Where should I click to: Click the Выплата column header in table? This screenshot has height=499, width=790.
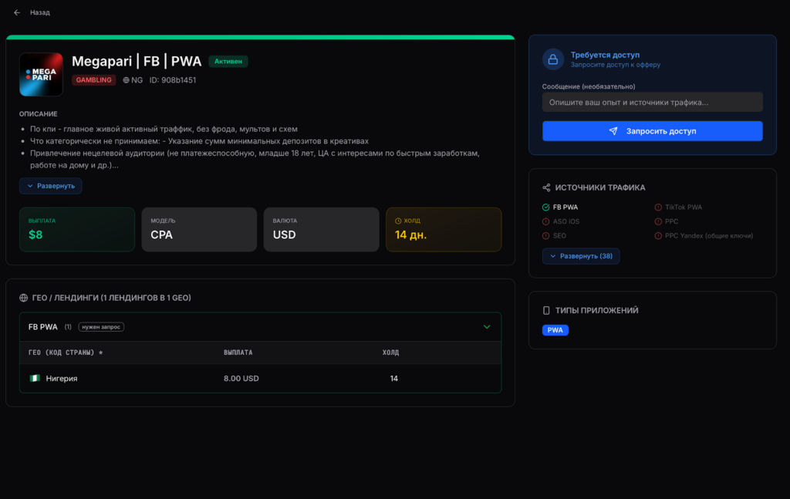(238, 352)
